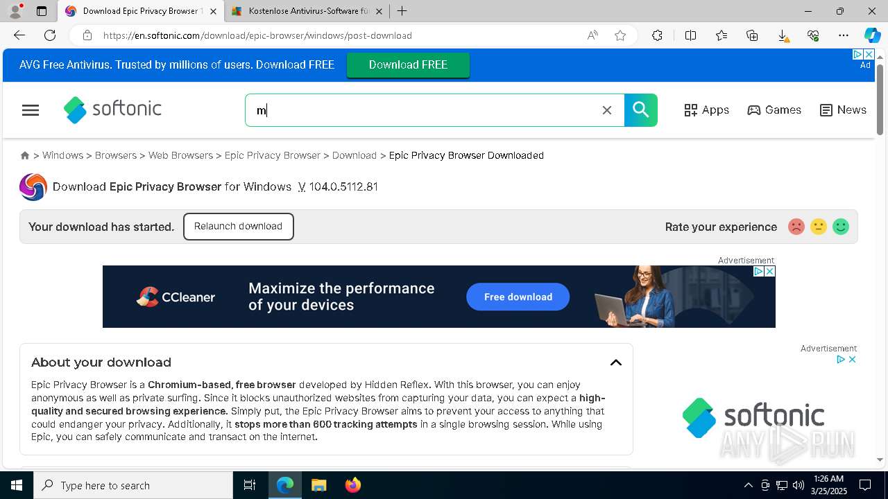Close the Kostenlose Antivirus tab

click(379, 11)
